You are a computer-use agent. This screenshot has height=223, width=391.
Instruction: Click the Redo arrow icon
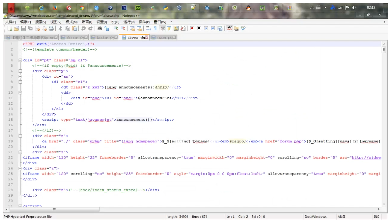click(90, 28)
